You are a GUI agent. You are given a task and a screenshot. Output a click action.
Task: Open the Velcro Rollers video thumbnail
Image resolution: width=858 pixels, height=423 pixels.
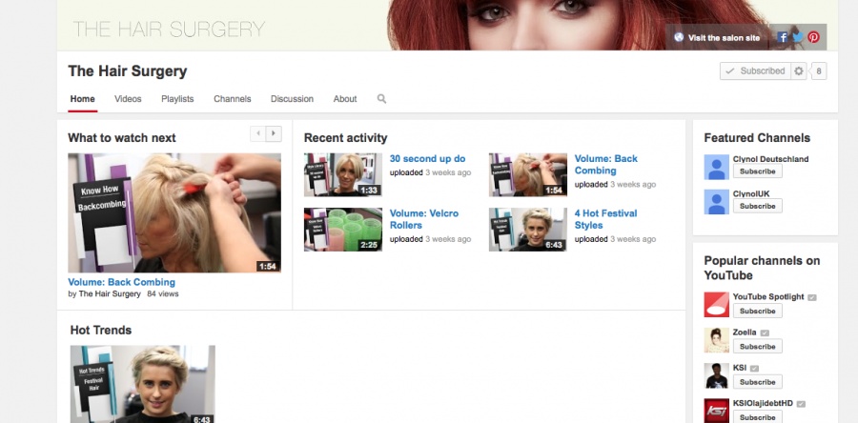pyautogui.click(x=343, y=230)
